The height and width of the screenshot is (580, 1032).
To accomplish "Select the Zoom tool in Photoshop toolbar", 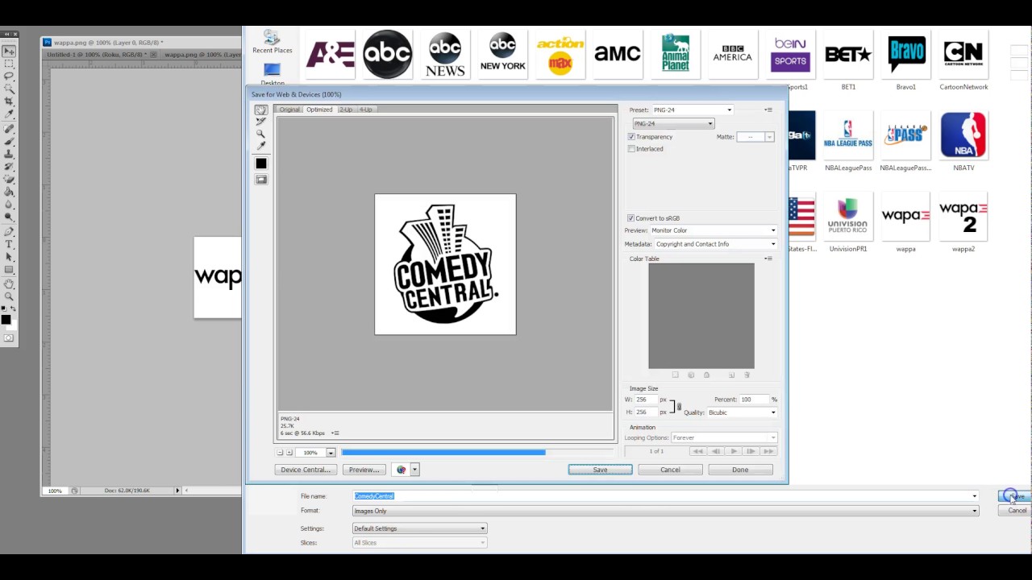I will [x=9, y=296].
